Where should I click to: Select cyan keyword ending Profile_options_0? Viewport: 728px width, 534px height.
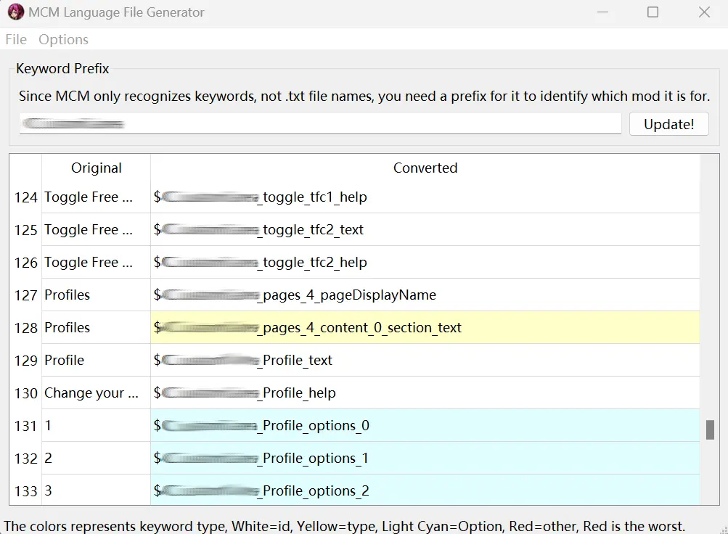[x=425, y=425]
